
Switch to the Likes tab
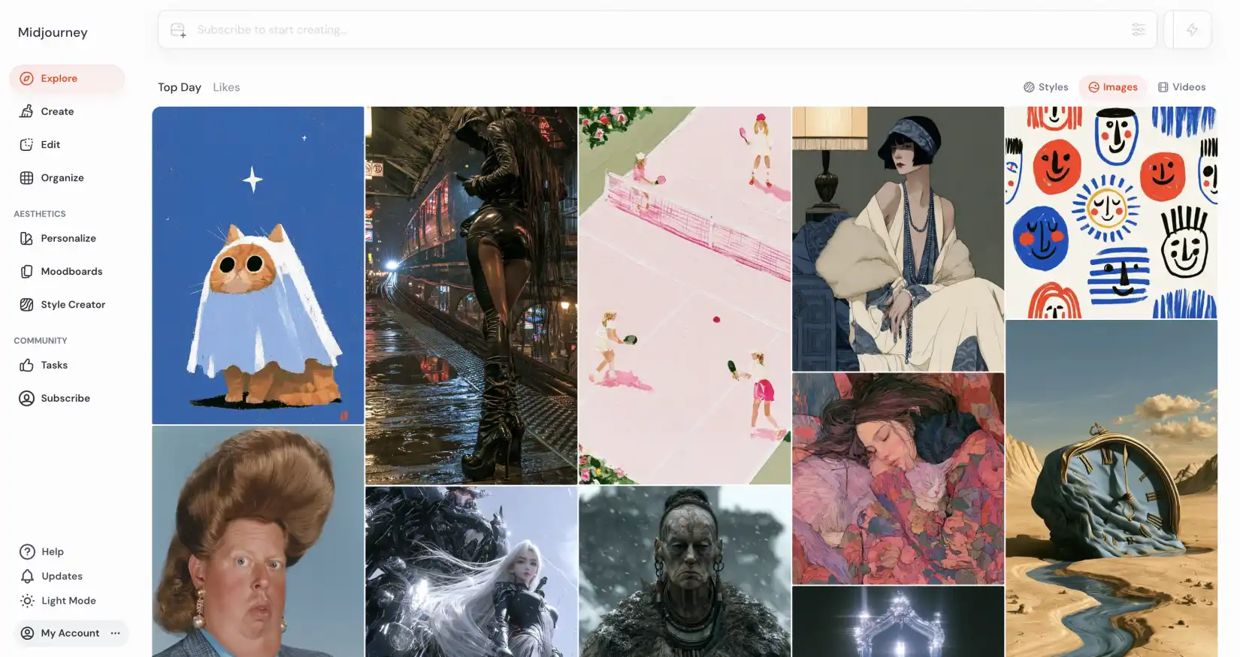coord(226,87)
